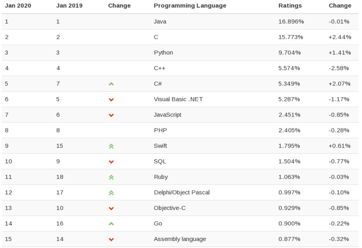Image resolution: width=362 pixels, height=248 pixels.
Task: Click the +2.44% change value for C
Action: click(x=339, y=37)
